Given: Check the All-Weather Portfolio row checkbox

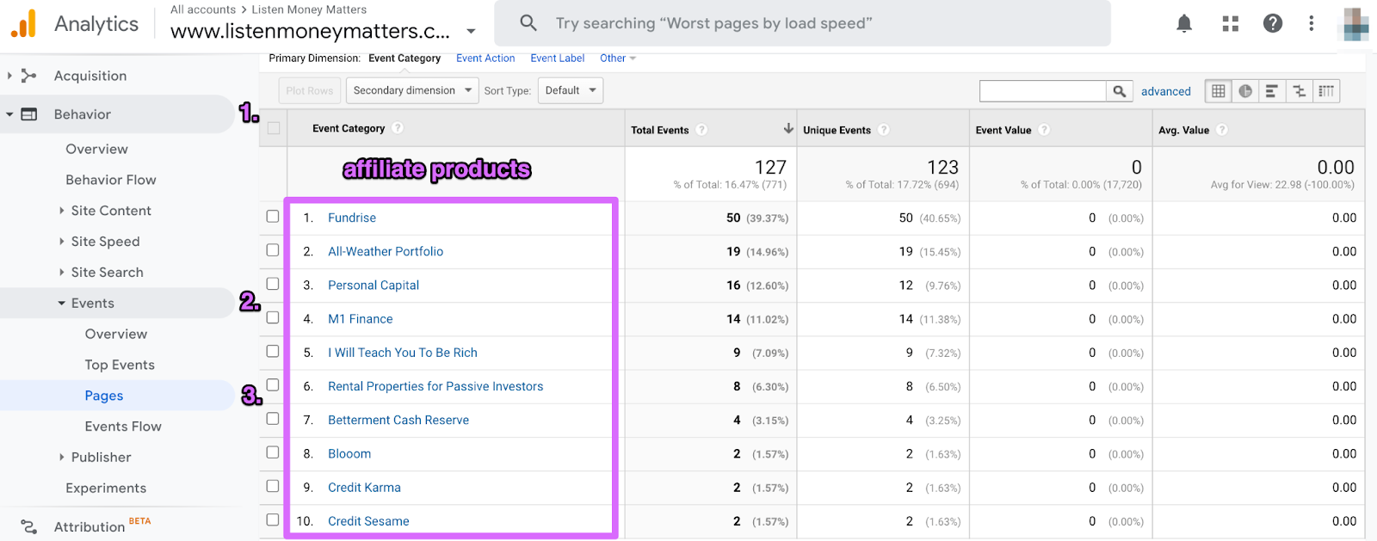Looking at the screenshot, I should click(273, 250).
